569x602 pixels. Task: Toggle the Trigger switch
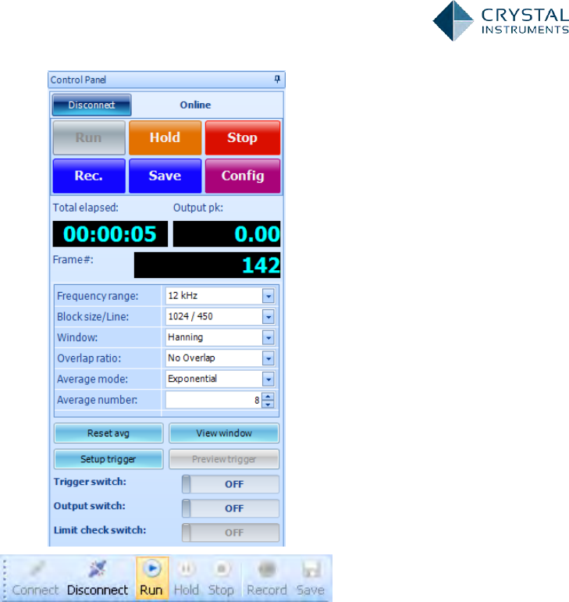230,484
